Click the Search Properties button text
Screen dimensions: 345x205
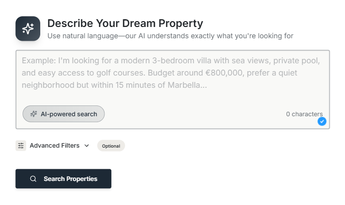click(70, 179)
